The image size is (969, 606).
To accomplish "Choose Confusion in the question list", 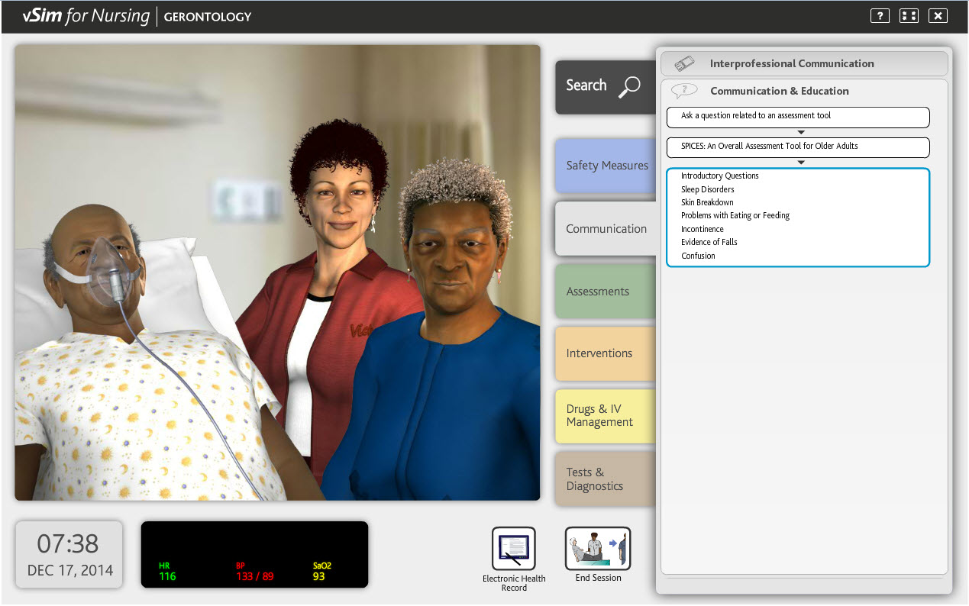I will coord(696,255).
